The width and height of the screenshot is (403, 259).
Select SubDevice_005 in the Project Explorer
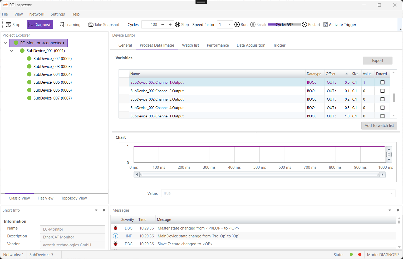coord(52,82)
